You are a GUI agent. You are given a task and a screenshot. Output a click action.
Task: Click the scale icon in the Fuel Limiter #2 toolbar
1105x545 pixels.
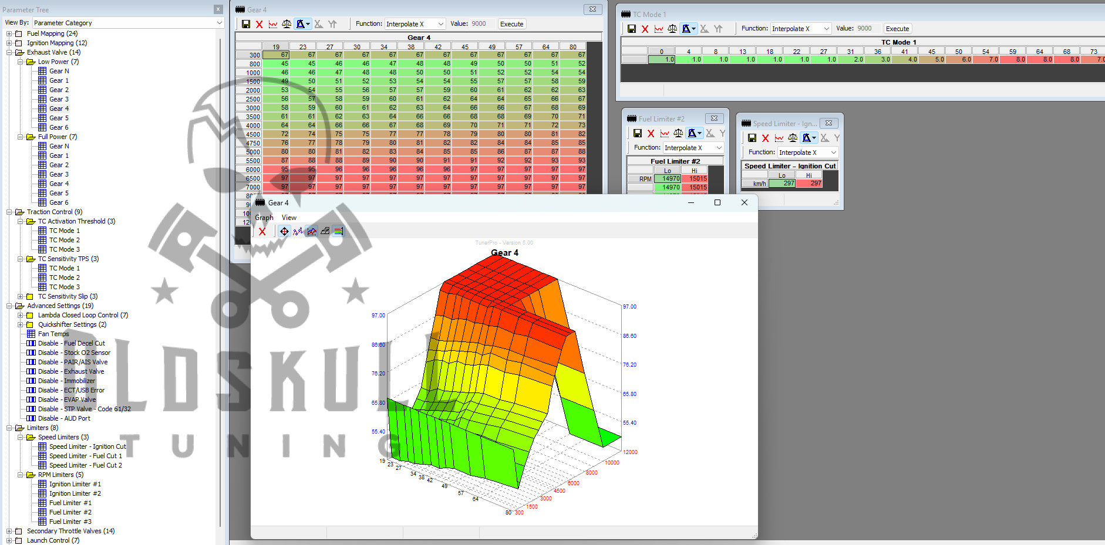tap(678, 133)
